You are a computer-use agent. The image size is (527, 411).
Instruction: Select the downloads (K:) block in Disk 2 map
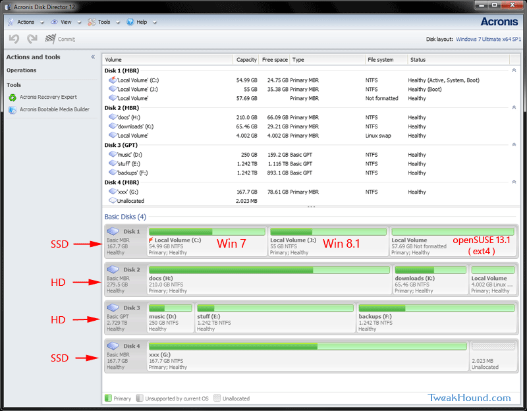point(431,280)
